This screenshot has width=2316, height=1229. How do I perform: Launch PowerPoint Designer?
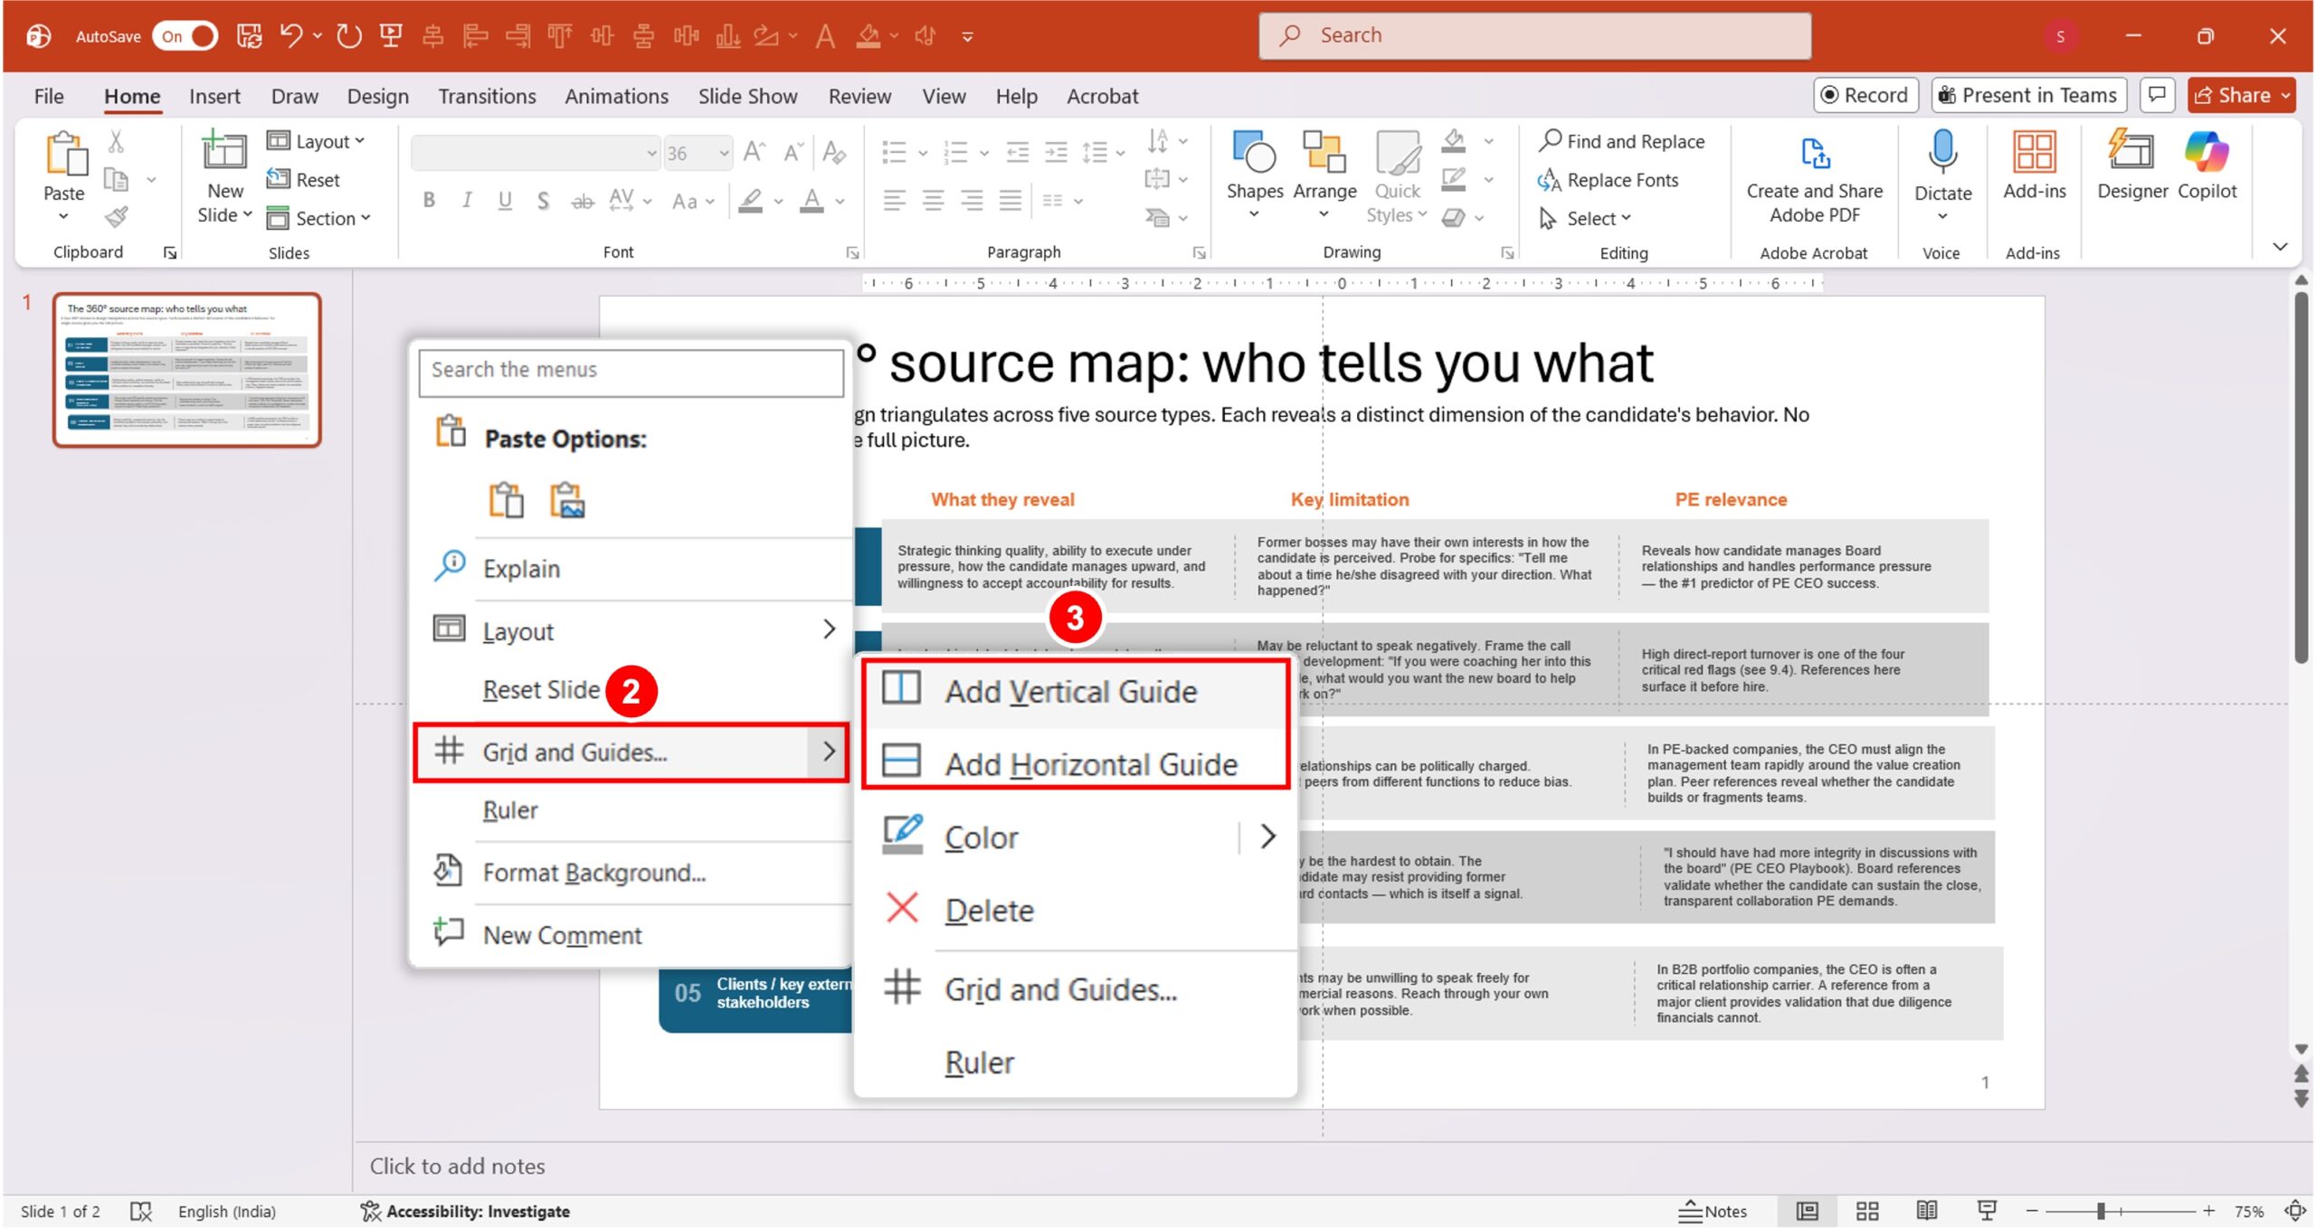[x=2131, y=167]
